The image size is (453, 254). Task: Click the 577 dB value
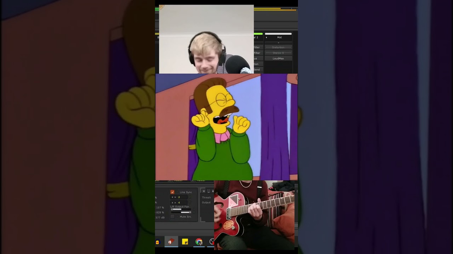[160, 218]
